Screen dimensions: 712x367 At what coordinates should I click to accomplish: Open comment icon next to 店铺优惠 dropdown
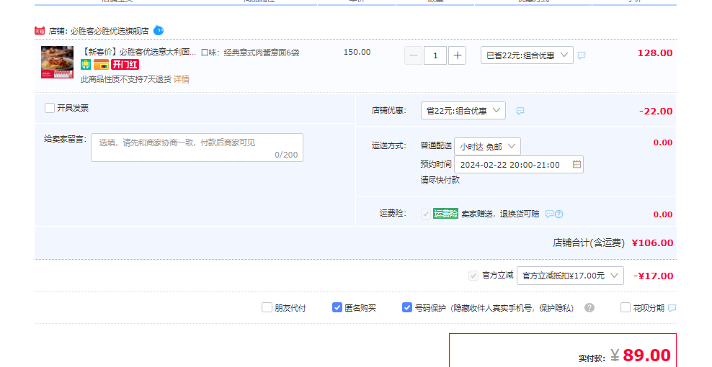520,111
